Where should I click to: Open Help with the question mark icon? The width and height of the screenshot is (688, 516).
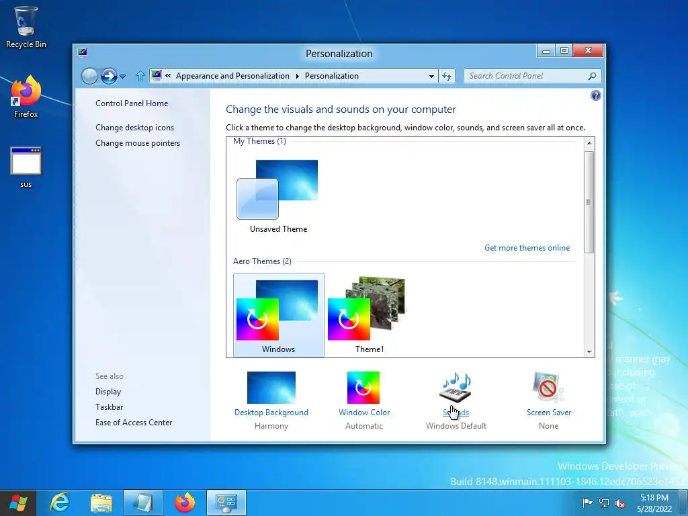pos(595,95)
